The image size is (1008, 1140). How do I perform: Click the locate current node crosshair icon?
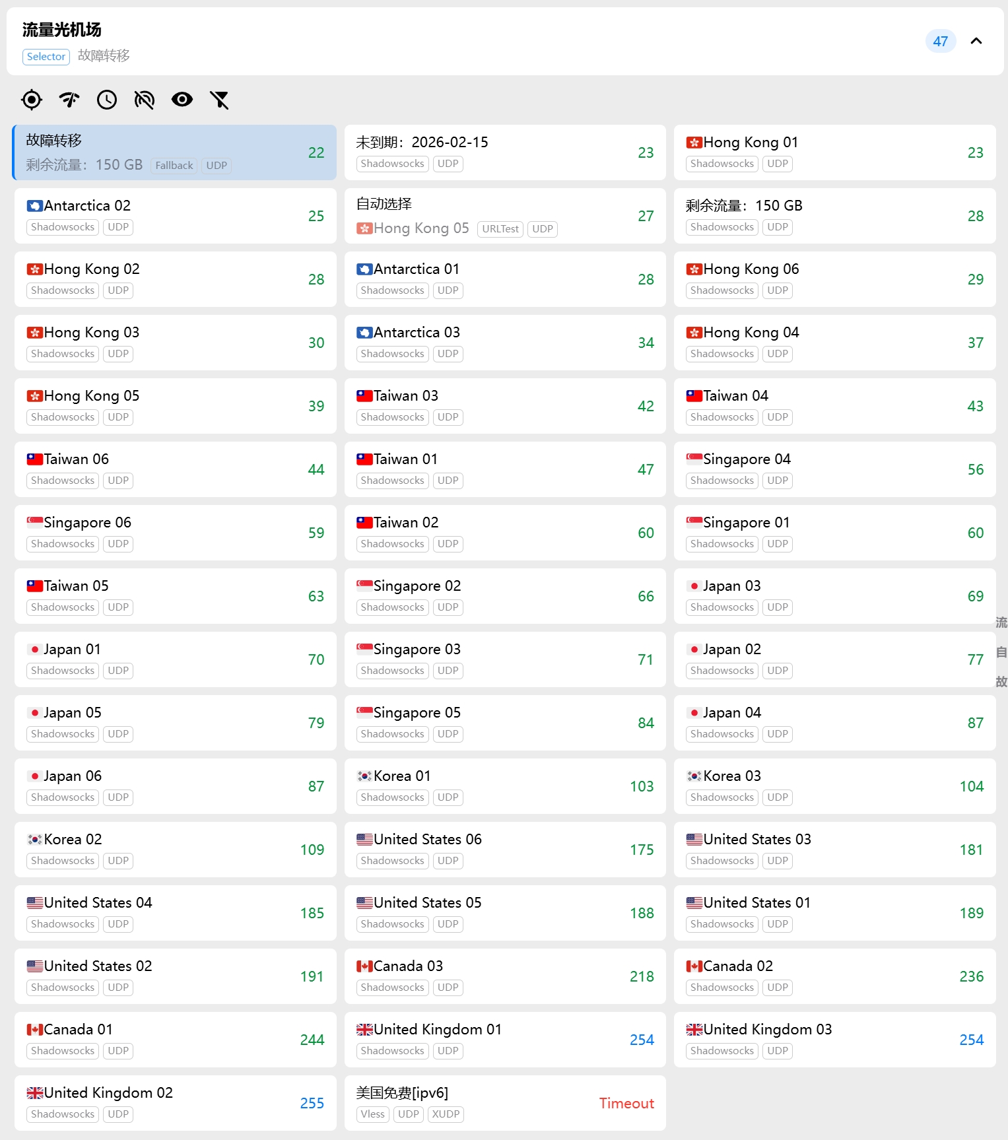tap(31, 100)
